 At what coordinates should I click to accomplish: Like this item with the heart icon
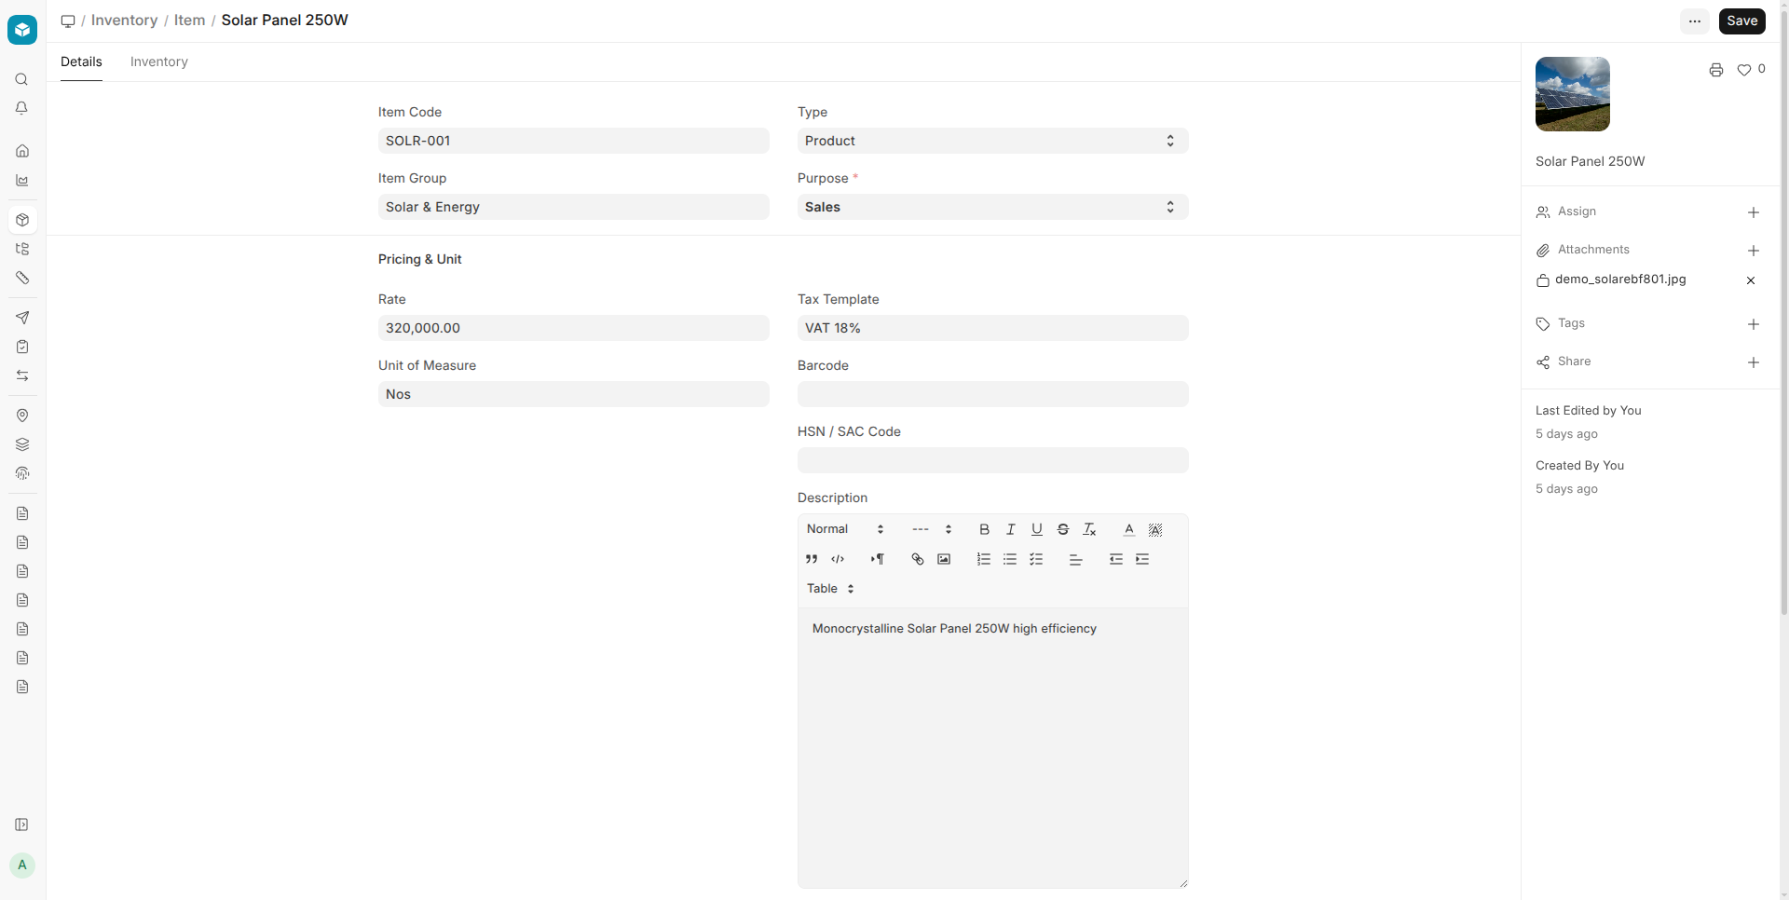coord(1744,70)
